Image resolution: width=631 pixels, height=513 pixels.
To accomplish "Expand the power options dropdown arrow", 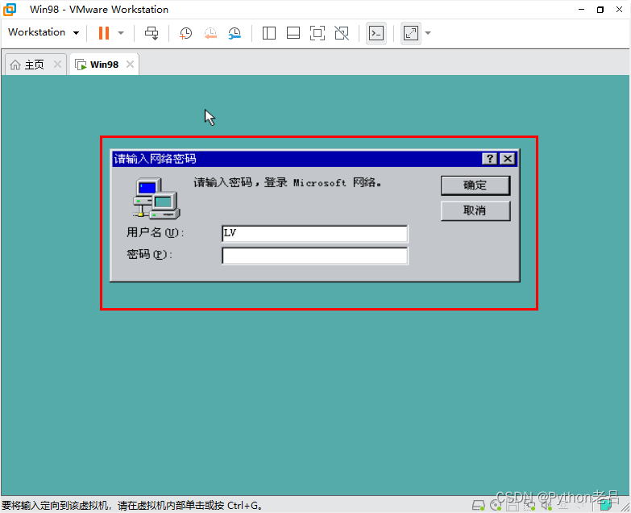I will pos(121,33).
